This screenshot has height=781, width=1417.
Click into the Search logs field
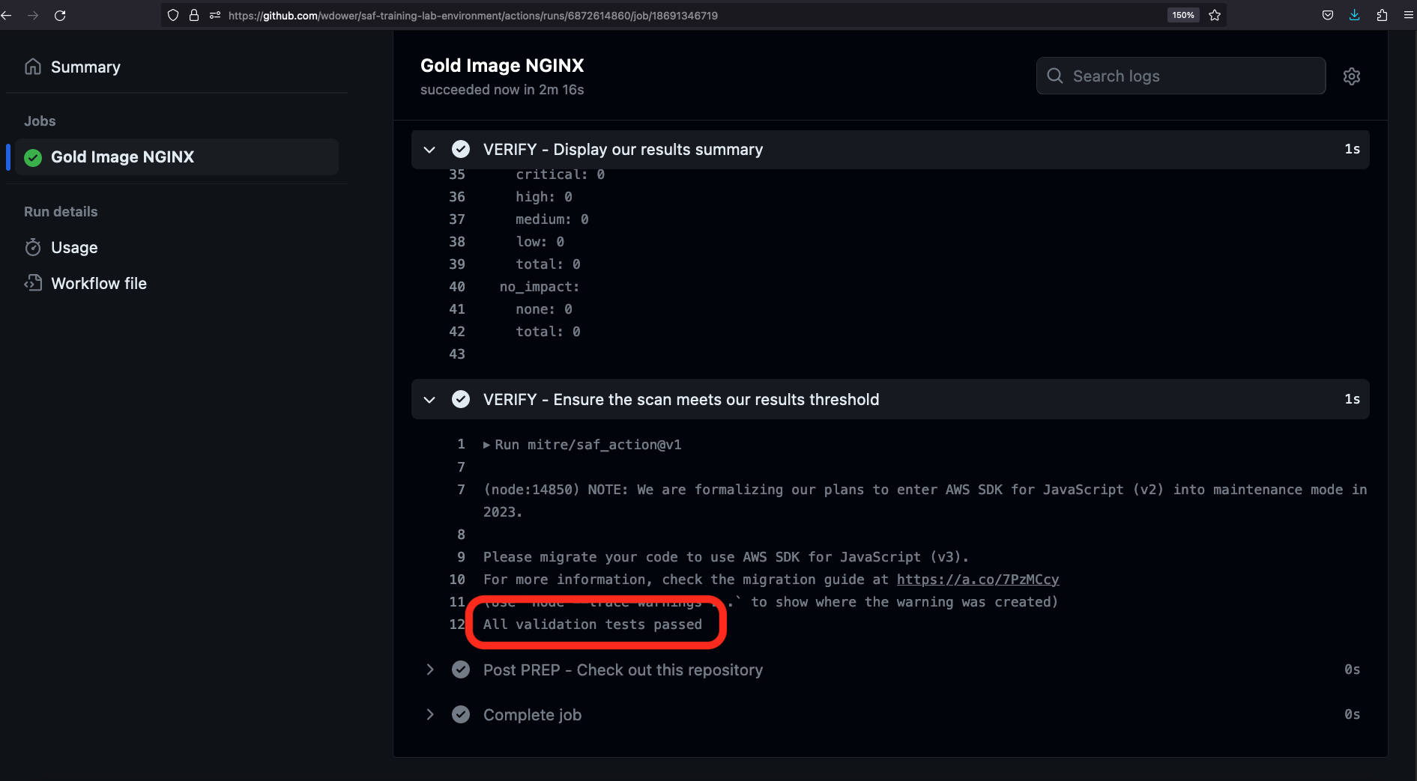click(1191, 76)
